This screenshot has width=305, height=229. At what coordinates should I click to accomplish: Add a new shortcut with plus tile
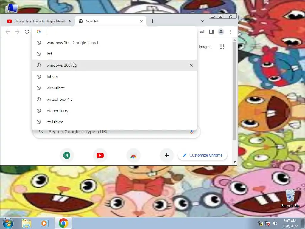tap(167, 155)
